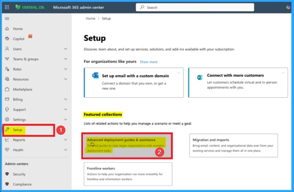This screenshot has width=294, height=192.
Task: Click the For organizations like yours heading
Action: (x=110, y=61)
